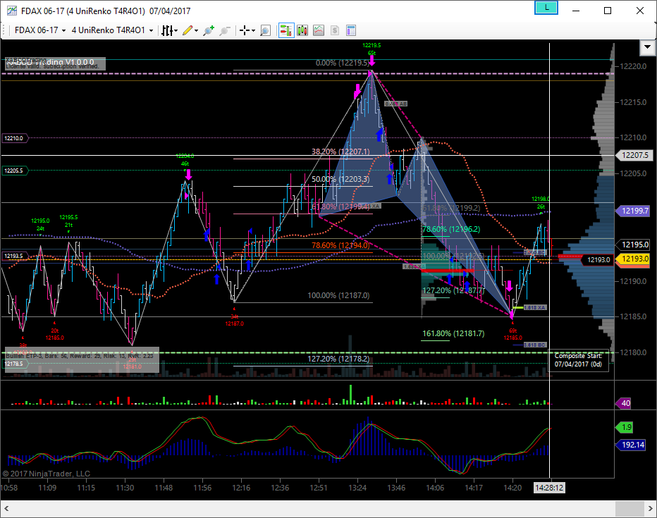
Task: Open the chart panel dropdown arrow at top right
Action: [x=647, y=47]
